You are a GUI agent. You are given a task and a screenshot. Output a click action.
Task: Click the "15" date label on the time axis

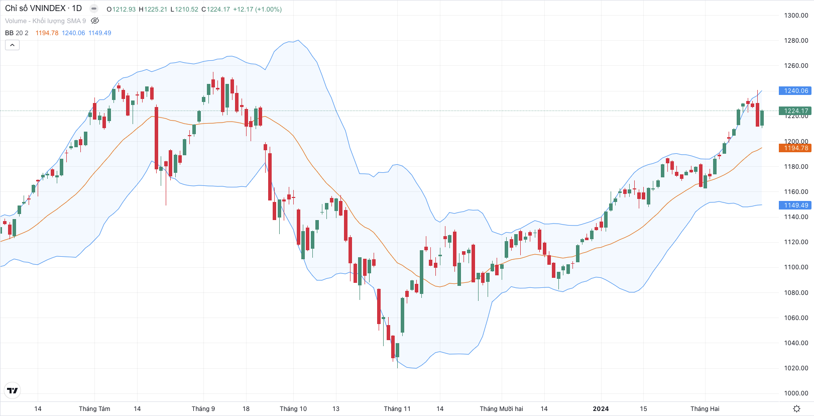[x=643, y=408]
